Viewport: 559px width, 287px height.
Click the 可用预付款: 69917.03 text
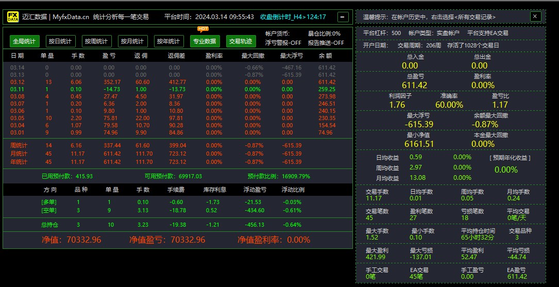pos(173,176)
